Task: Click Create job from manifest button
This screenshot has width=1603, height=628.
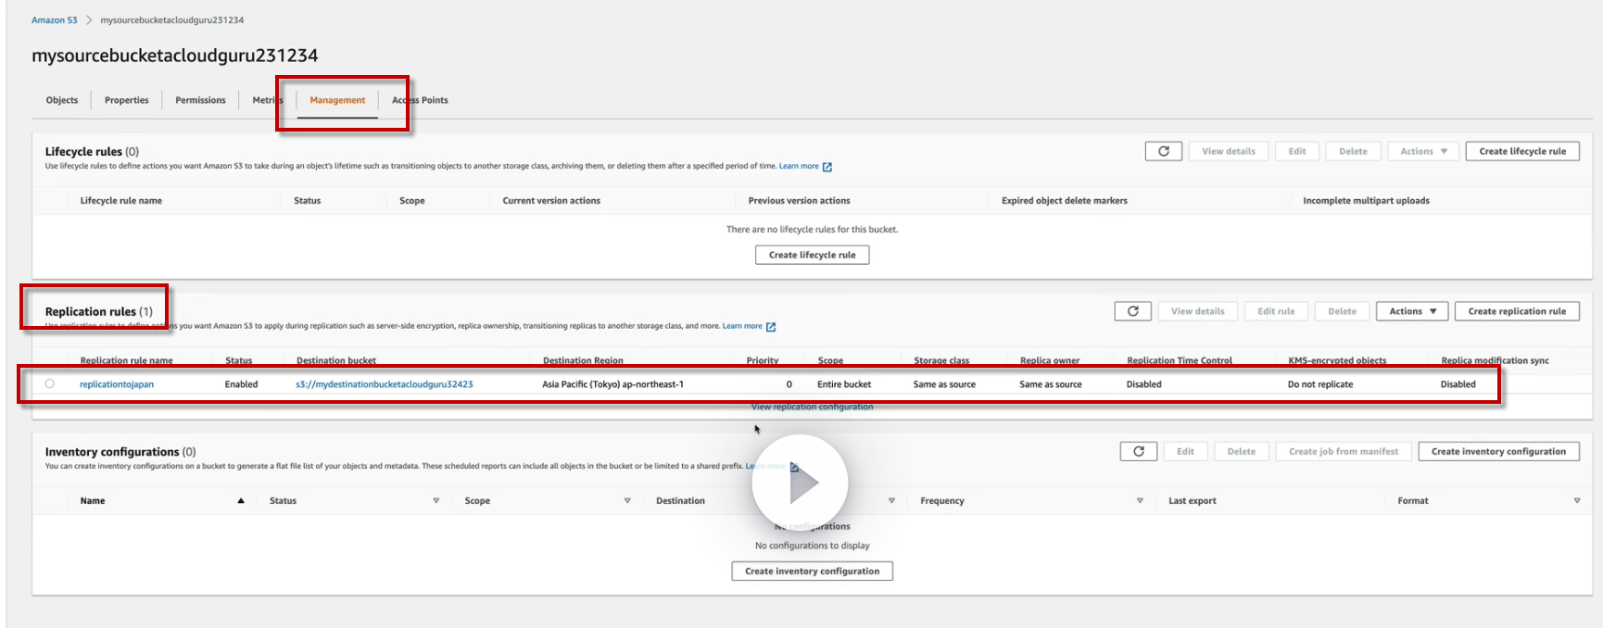Action: [1344, 451]
